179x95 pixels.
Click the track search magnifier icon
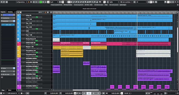tap(51, 12)
